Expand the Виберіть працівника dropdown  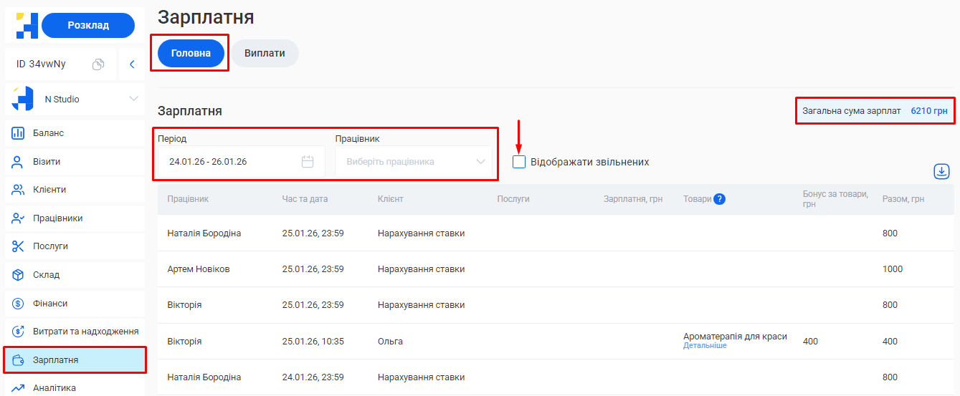[414, 162]
